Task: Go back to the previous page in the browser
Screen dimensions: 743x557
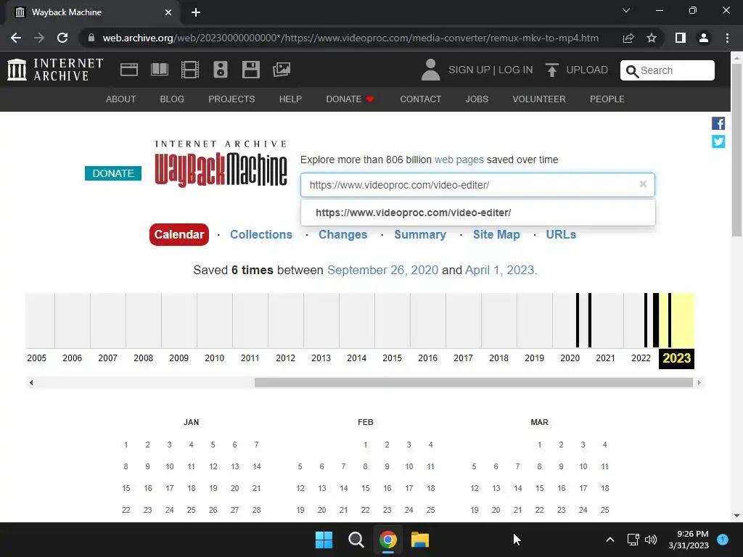Action: coord(16,38)
